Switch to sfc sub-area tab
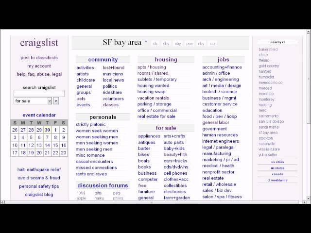311x233 pixels. point(155,44)
